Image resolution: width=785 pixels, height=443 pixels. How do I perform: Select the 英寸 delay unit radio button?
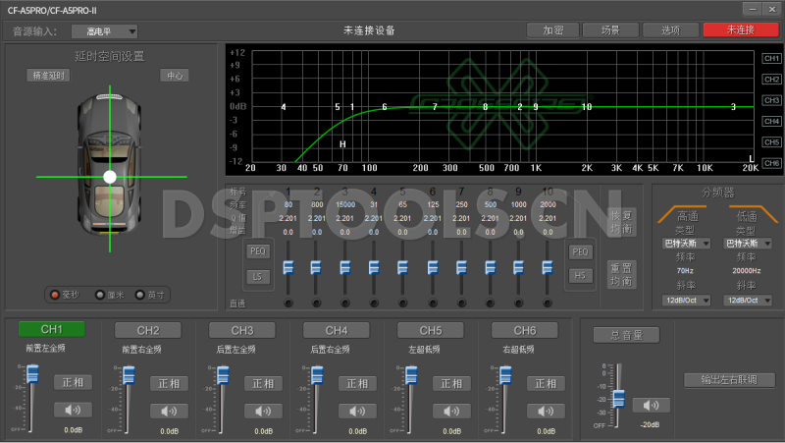click(x=138, y=294)
